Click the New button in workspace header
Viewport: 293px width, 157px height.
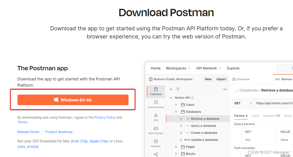pyautogui.click(x=208, y=79)
